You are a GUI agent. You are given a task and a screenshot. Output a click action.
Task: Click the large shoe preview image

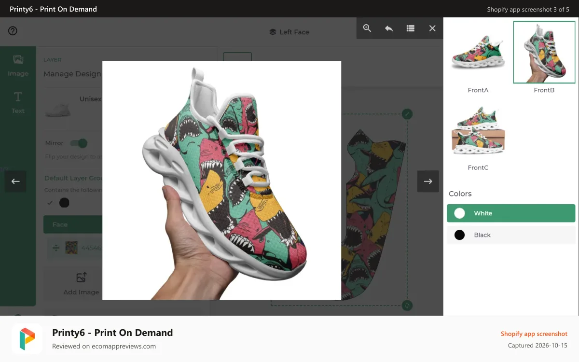222,180
